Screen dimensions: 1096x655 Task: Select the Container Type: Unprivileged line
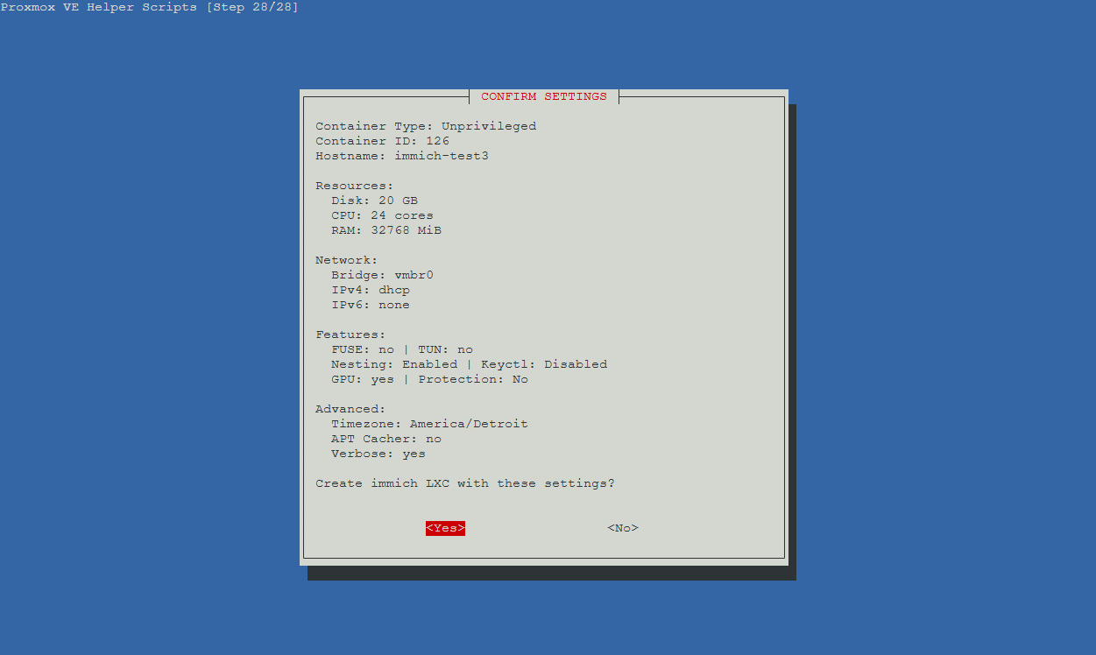pos(426,126)
